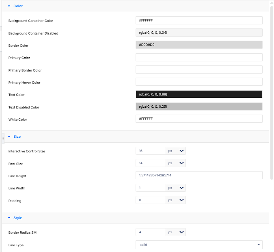Click the Line Height value field

[x=199, y=175]
